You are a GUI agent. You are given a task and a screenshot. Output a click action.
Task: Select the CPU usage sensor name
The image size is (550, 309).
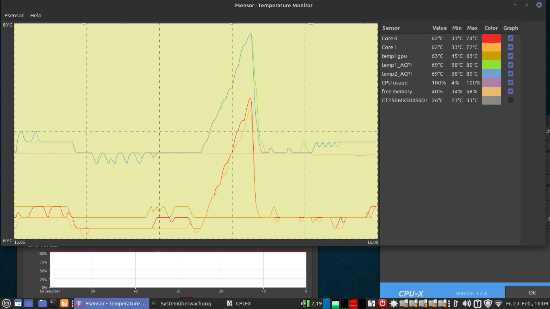(395, 82)
